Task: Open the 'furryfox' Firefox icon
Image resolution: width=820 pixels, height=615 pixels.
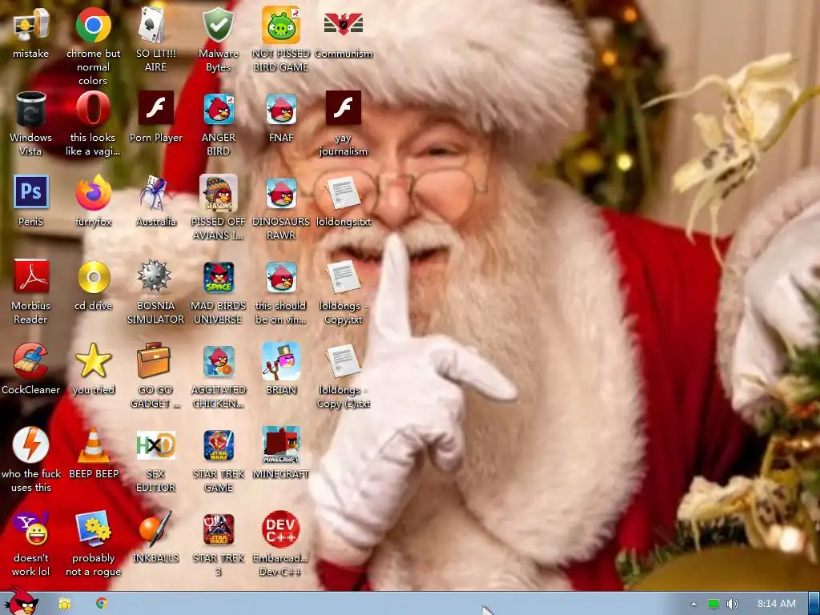Action: [x=93, y=192]
